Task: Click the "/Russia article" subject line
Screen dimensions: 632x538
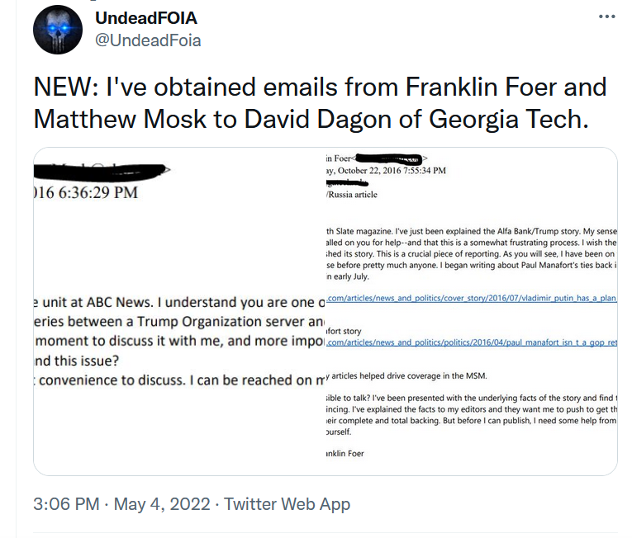Action: point(353,195)
